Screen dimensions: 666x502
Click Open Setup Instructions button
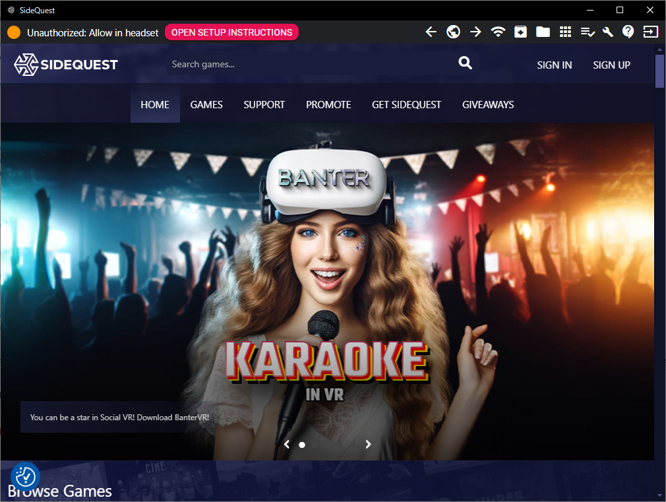coord(231,32)
